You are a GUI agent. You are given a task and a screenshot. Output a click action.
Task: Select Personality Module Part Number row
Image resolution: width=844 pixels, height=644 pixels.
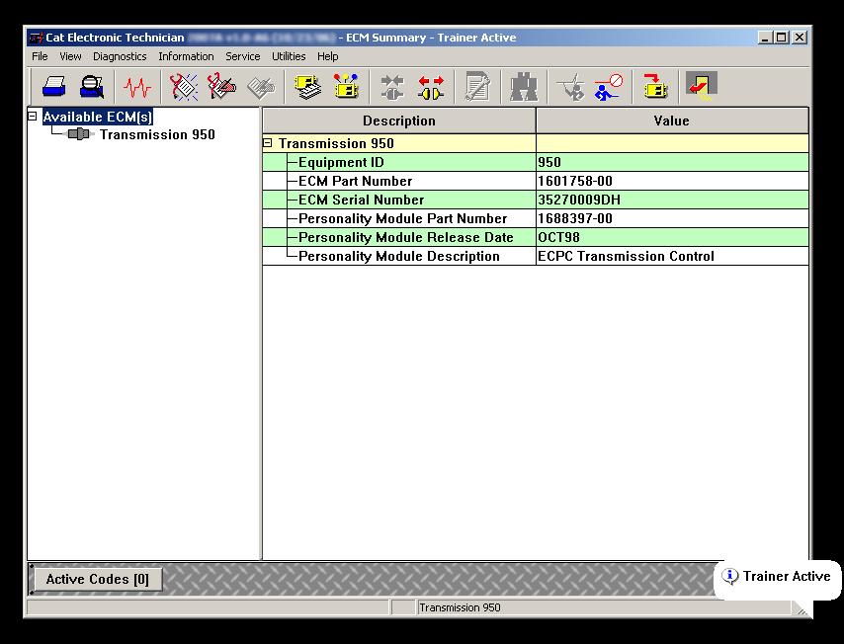point(536,218)
